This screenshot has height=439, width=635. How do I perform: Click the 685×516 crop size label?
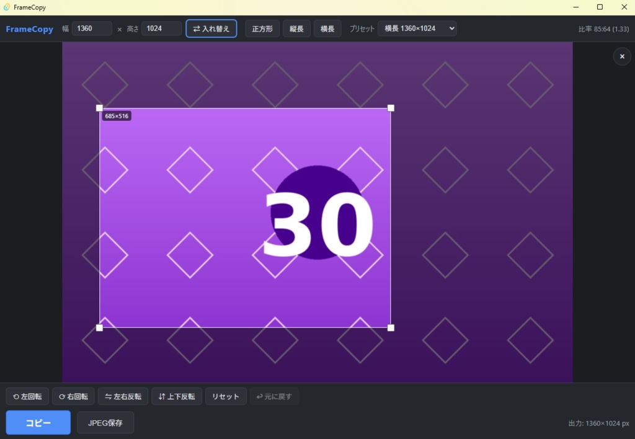(117, 116)
